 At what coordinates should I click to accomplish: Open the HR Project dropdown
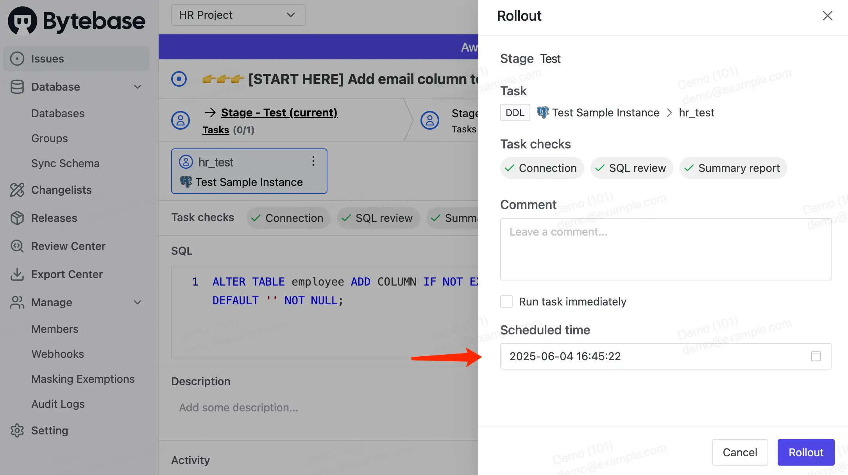click(x=238, y=15)
